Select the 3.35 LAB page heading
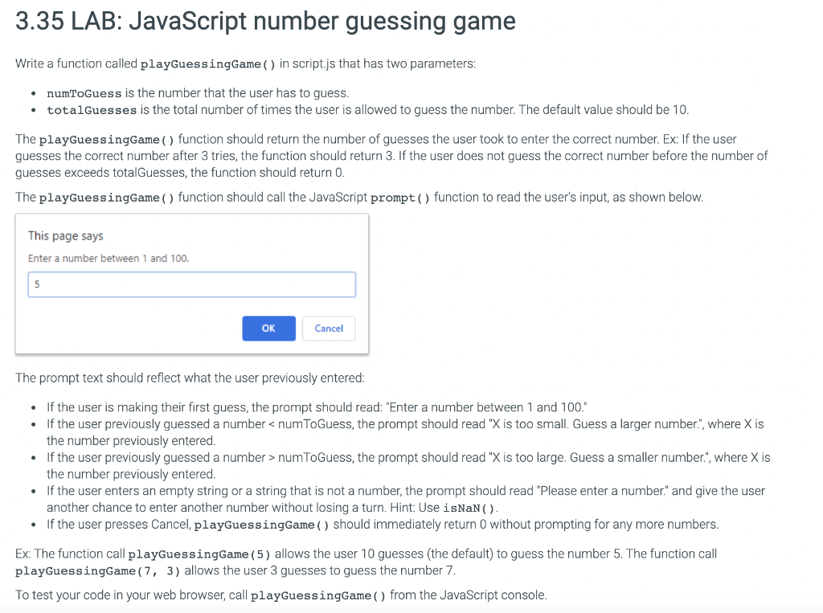This screenshot has height=613, width=823. (x=265, y=21)
